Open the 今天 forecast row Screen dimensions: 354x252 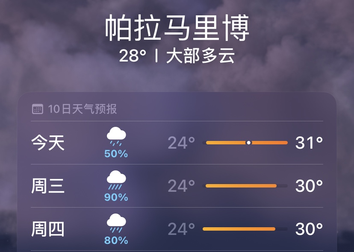[x=177, y=143]
